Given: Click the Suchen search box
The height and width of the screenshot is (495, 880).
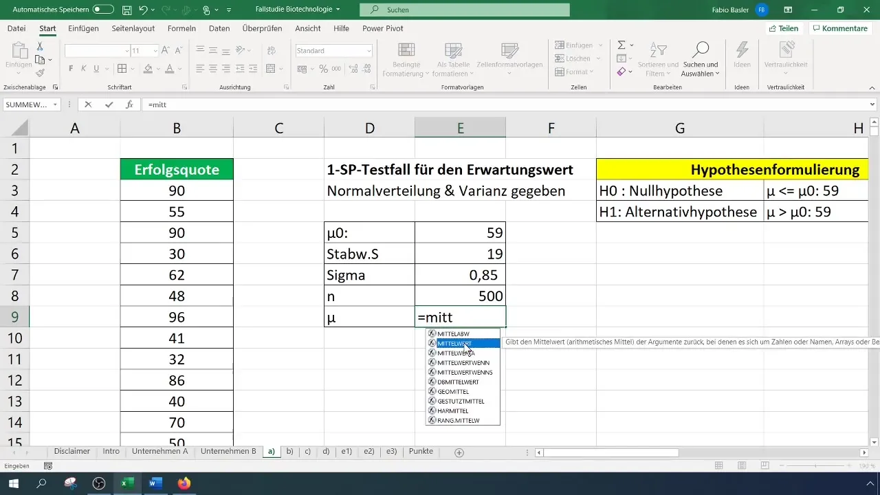Looking at the screenshot, I should pyautogui.click(x=465, y=10).
